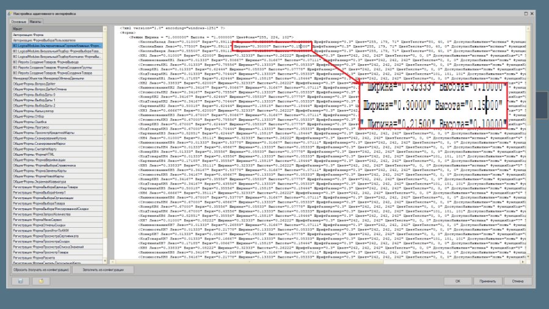The height and width of the screenshot is (309, 549).
Task: Click the Макет column header
Action: click(57, 29)
